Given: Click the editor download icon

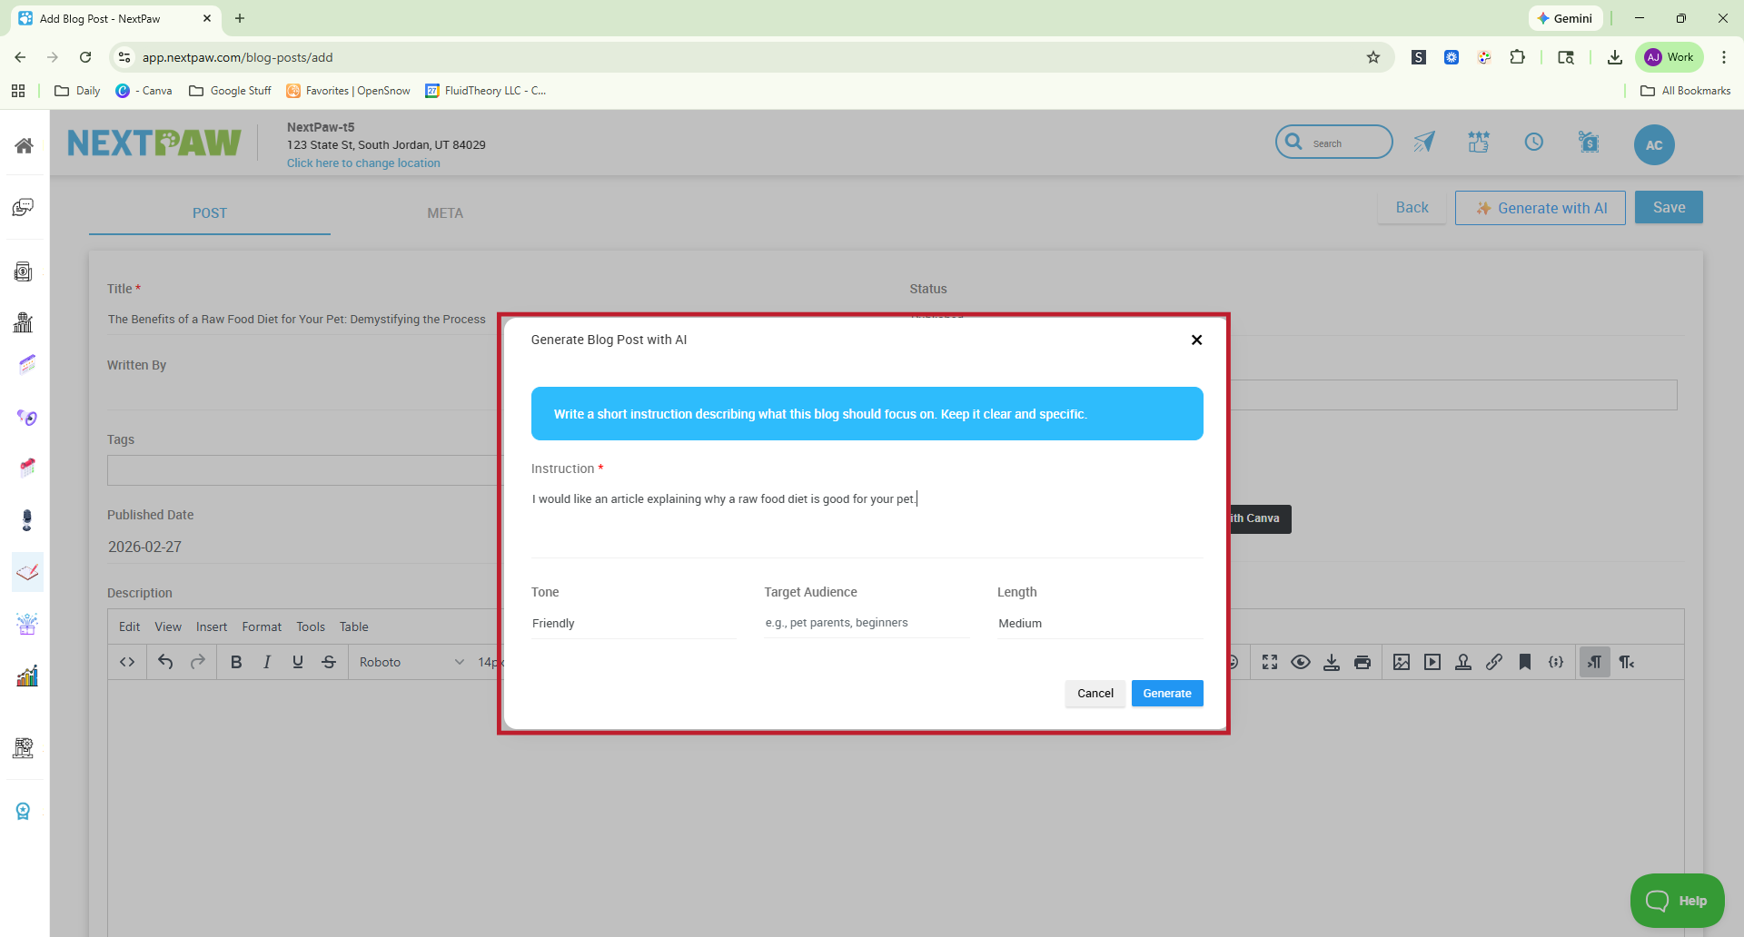Looking at the screenshot, I should click(1332, 662).
